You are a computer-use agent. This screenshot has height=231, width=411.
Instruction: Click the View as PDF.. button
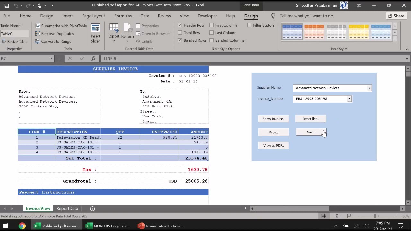point(274,146)
